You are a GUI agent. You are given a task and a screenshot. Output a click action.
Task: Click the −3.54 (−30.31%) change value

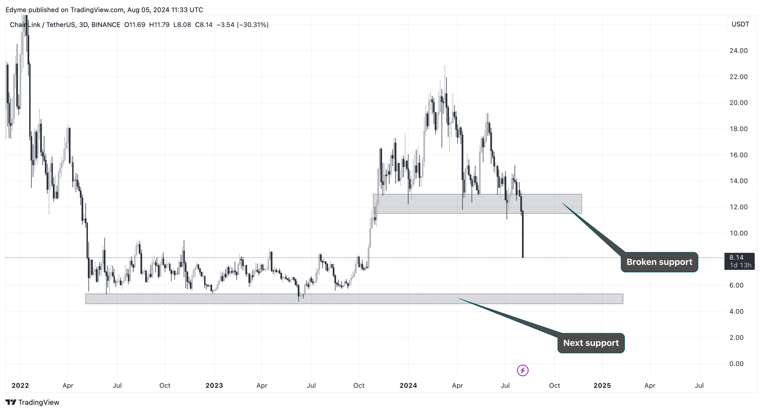243,25
